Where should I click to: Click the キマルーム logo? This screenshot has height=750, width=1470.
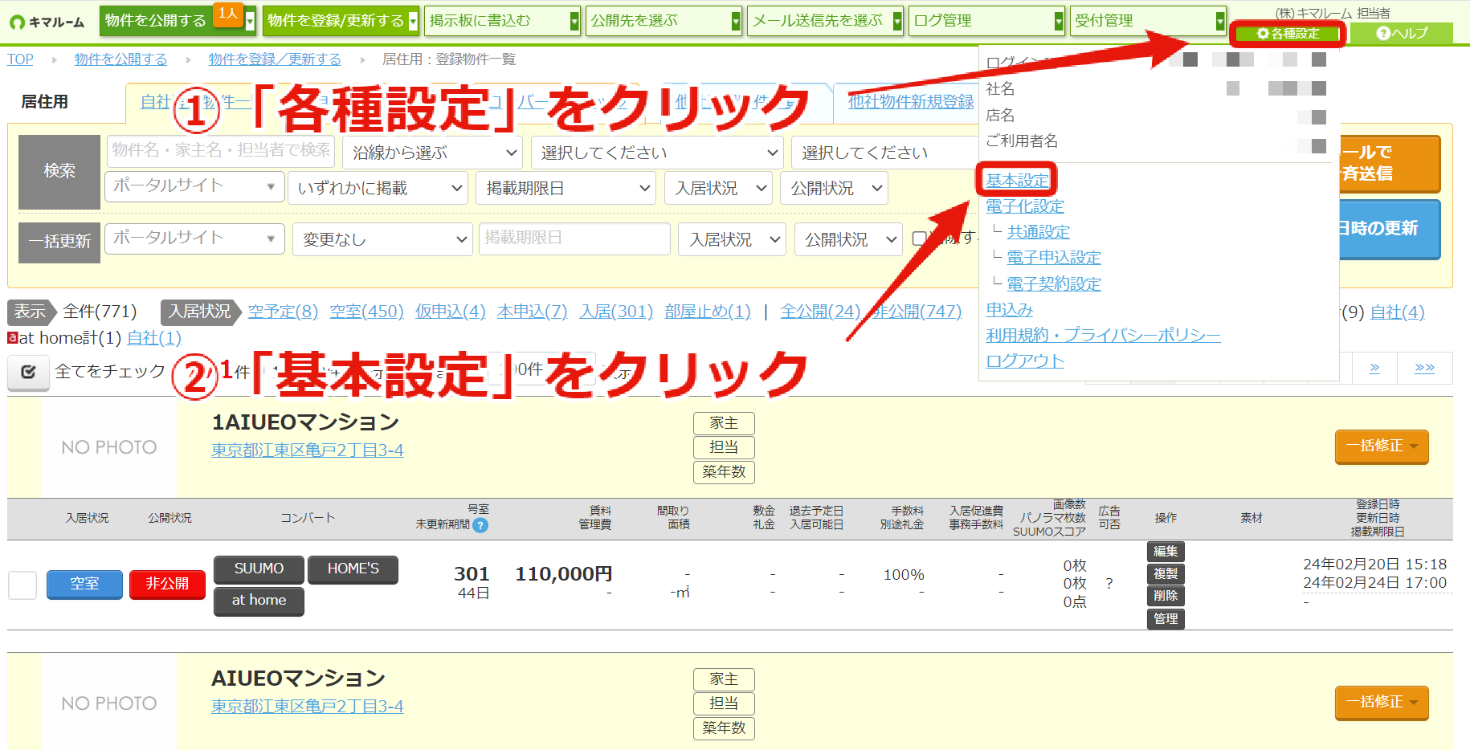click(47, 22)
